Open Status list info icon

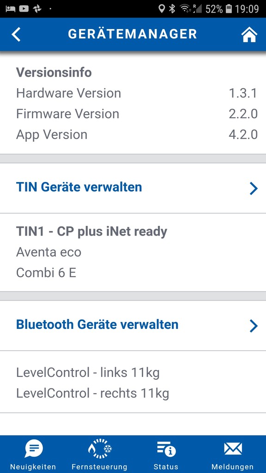click(166, 449)
